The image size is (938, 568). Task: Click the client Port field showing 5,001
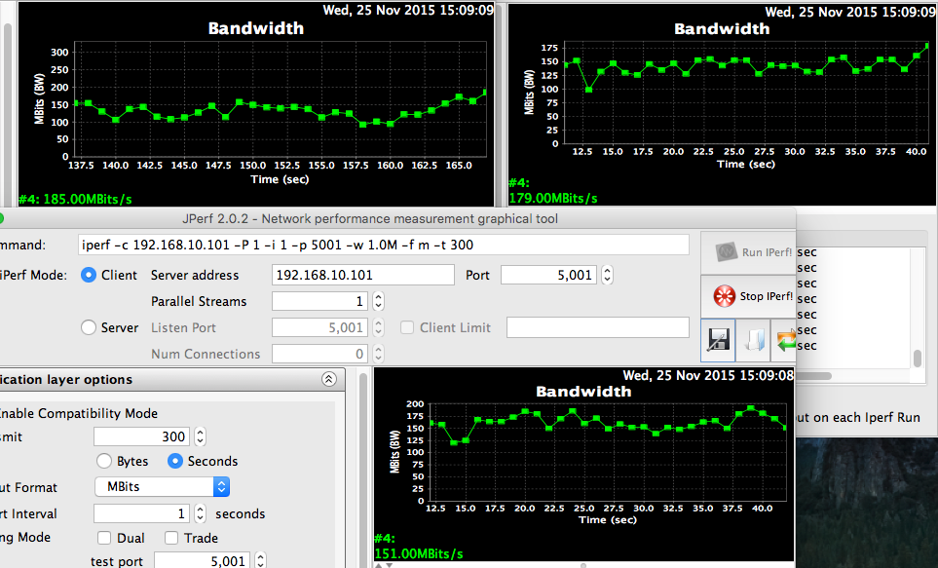(x=548, y=275)
